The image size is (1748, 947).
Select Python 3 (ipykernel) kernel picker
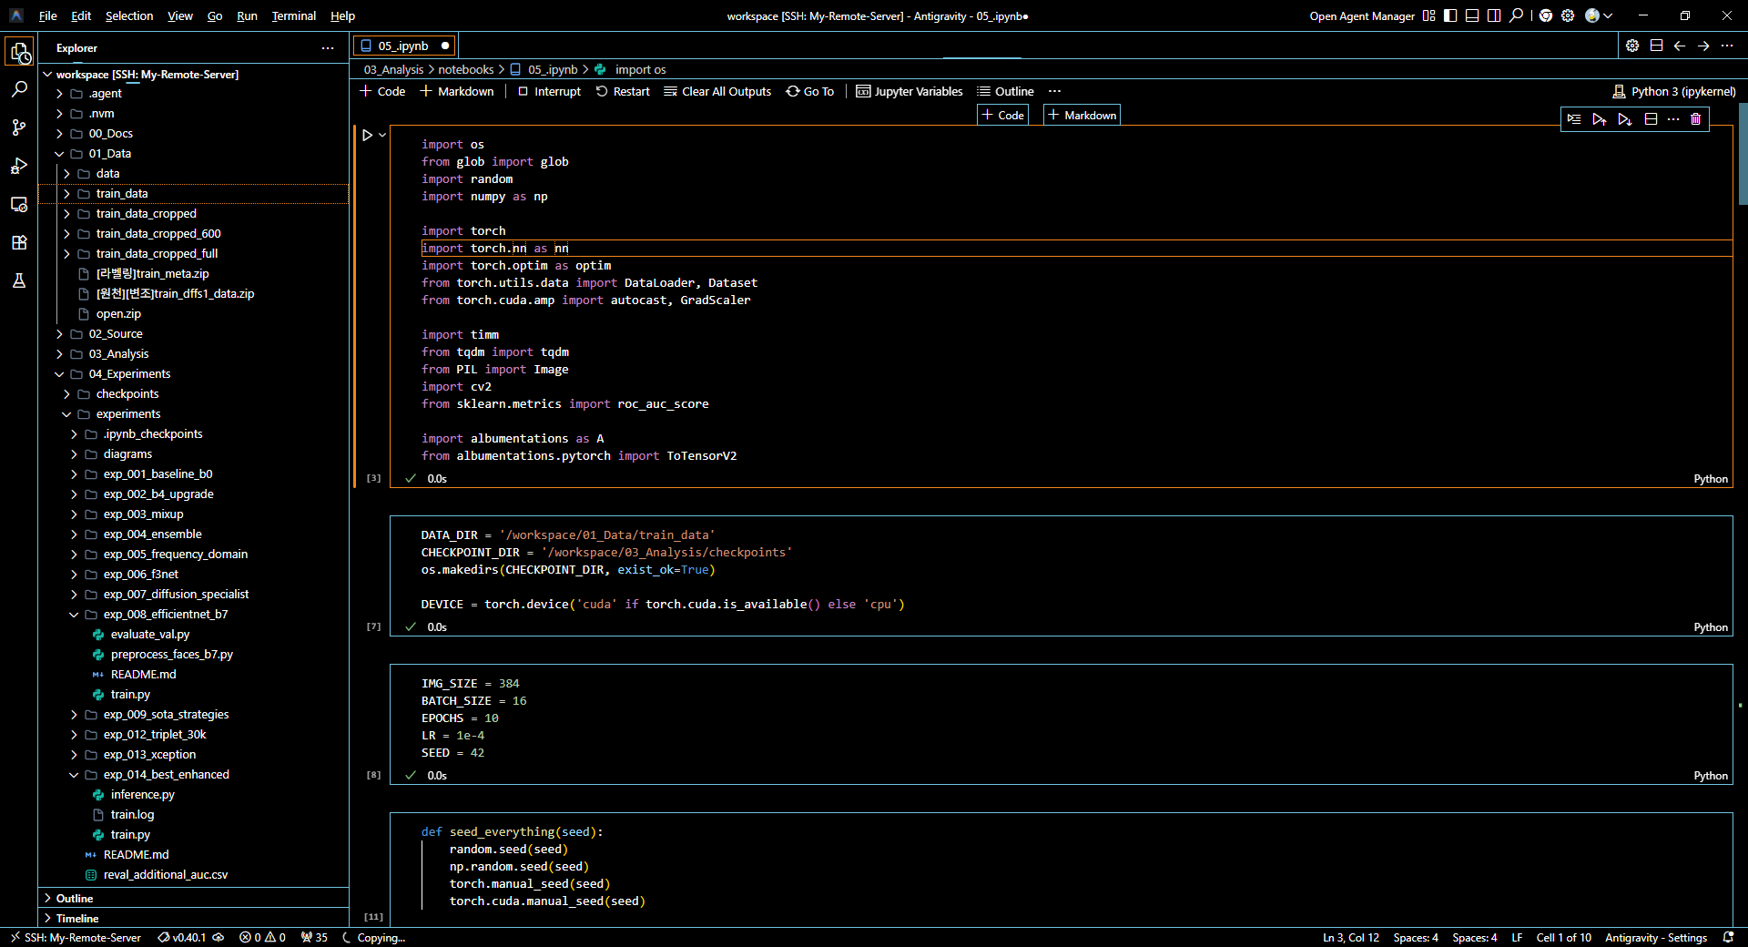[x=1673, y=91]
